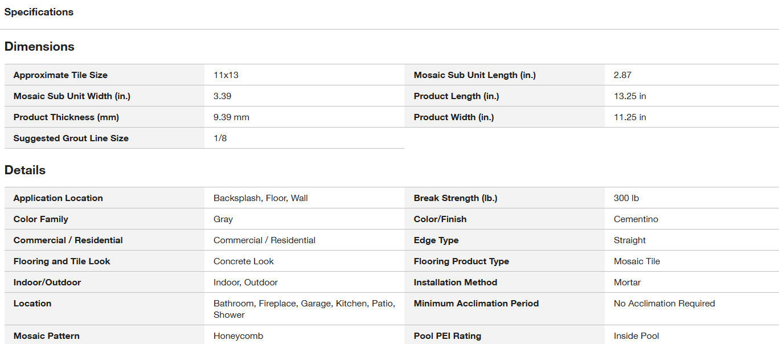Select the value 'Backsplash, Floor, Wall'
The width and height of the screenshot is (779, 344).
261,198
